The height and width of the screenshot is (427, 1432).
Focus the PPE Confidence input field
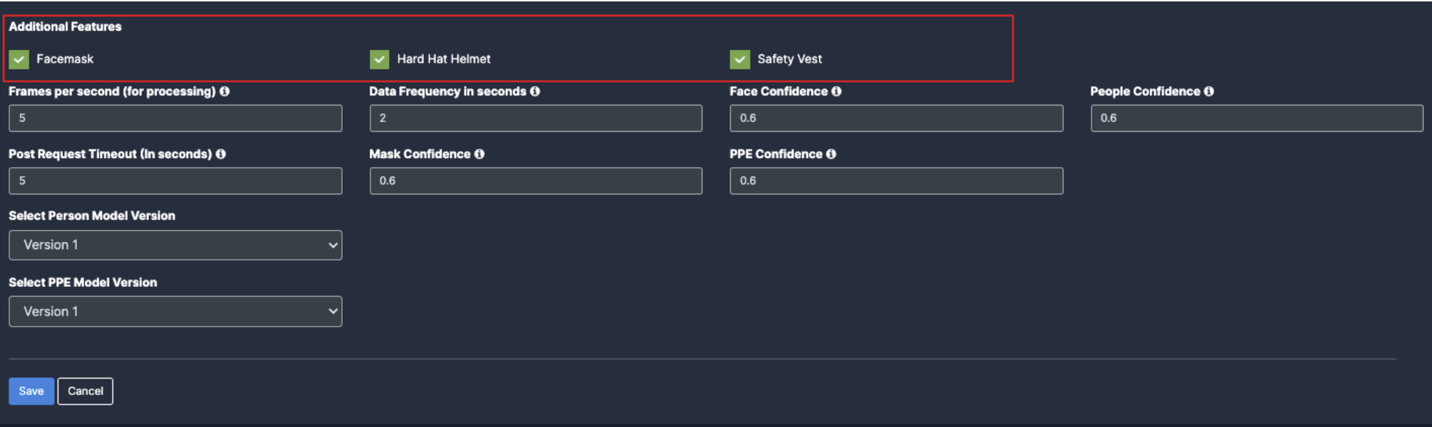pyautogui.click(x=896, y=181)
